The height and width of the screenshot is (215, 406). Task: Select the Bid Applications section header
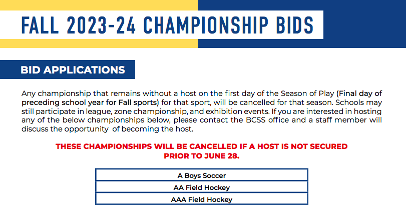click(68, 69)
